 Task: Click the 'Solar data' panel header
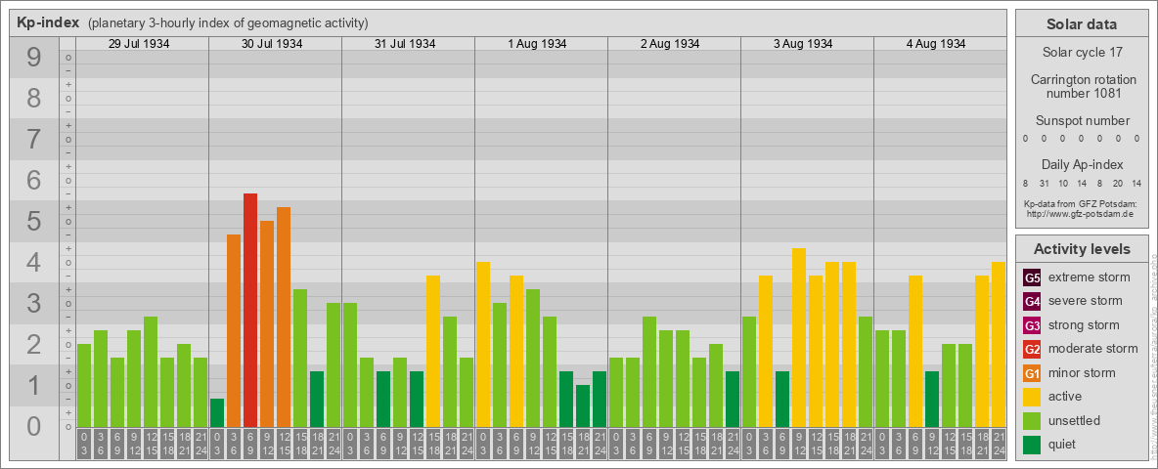(1081, 24)
